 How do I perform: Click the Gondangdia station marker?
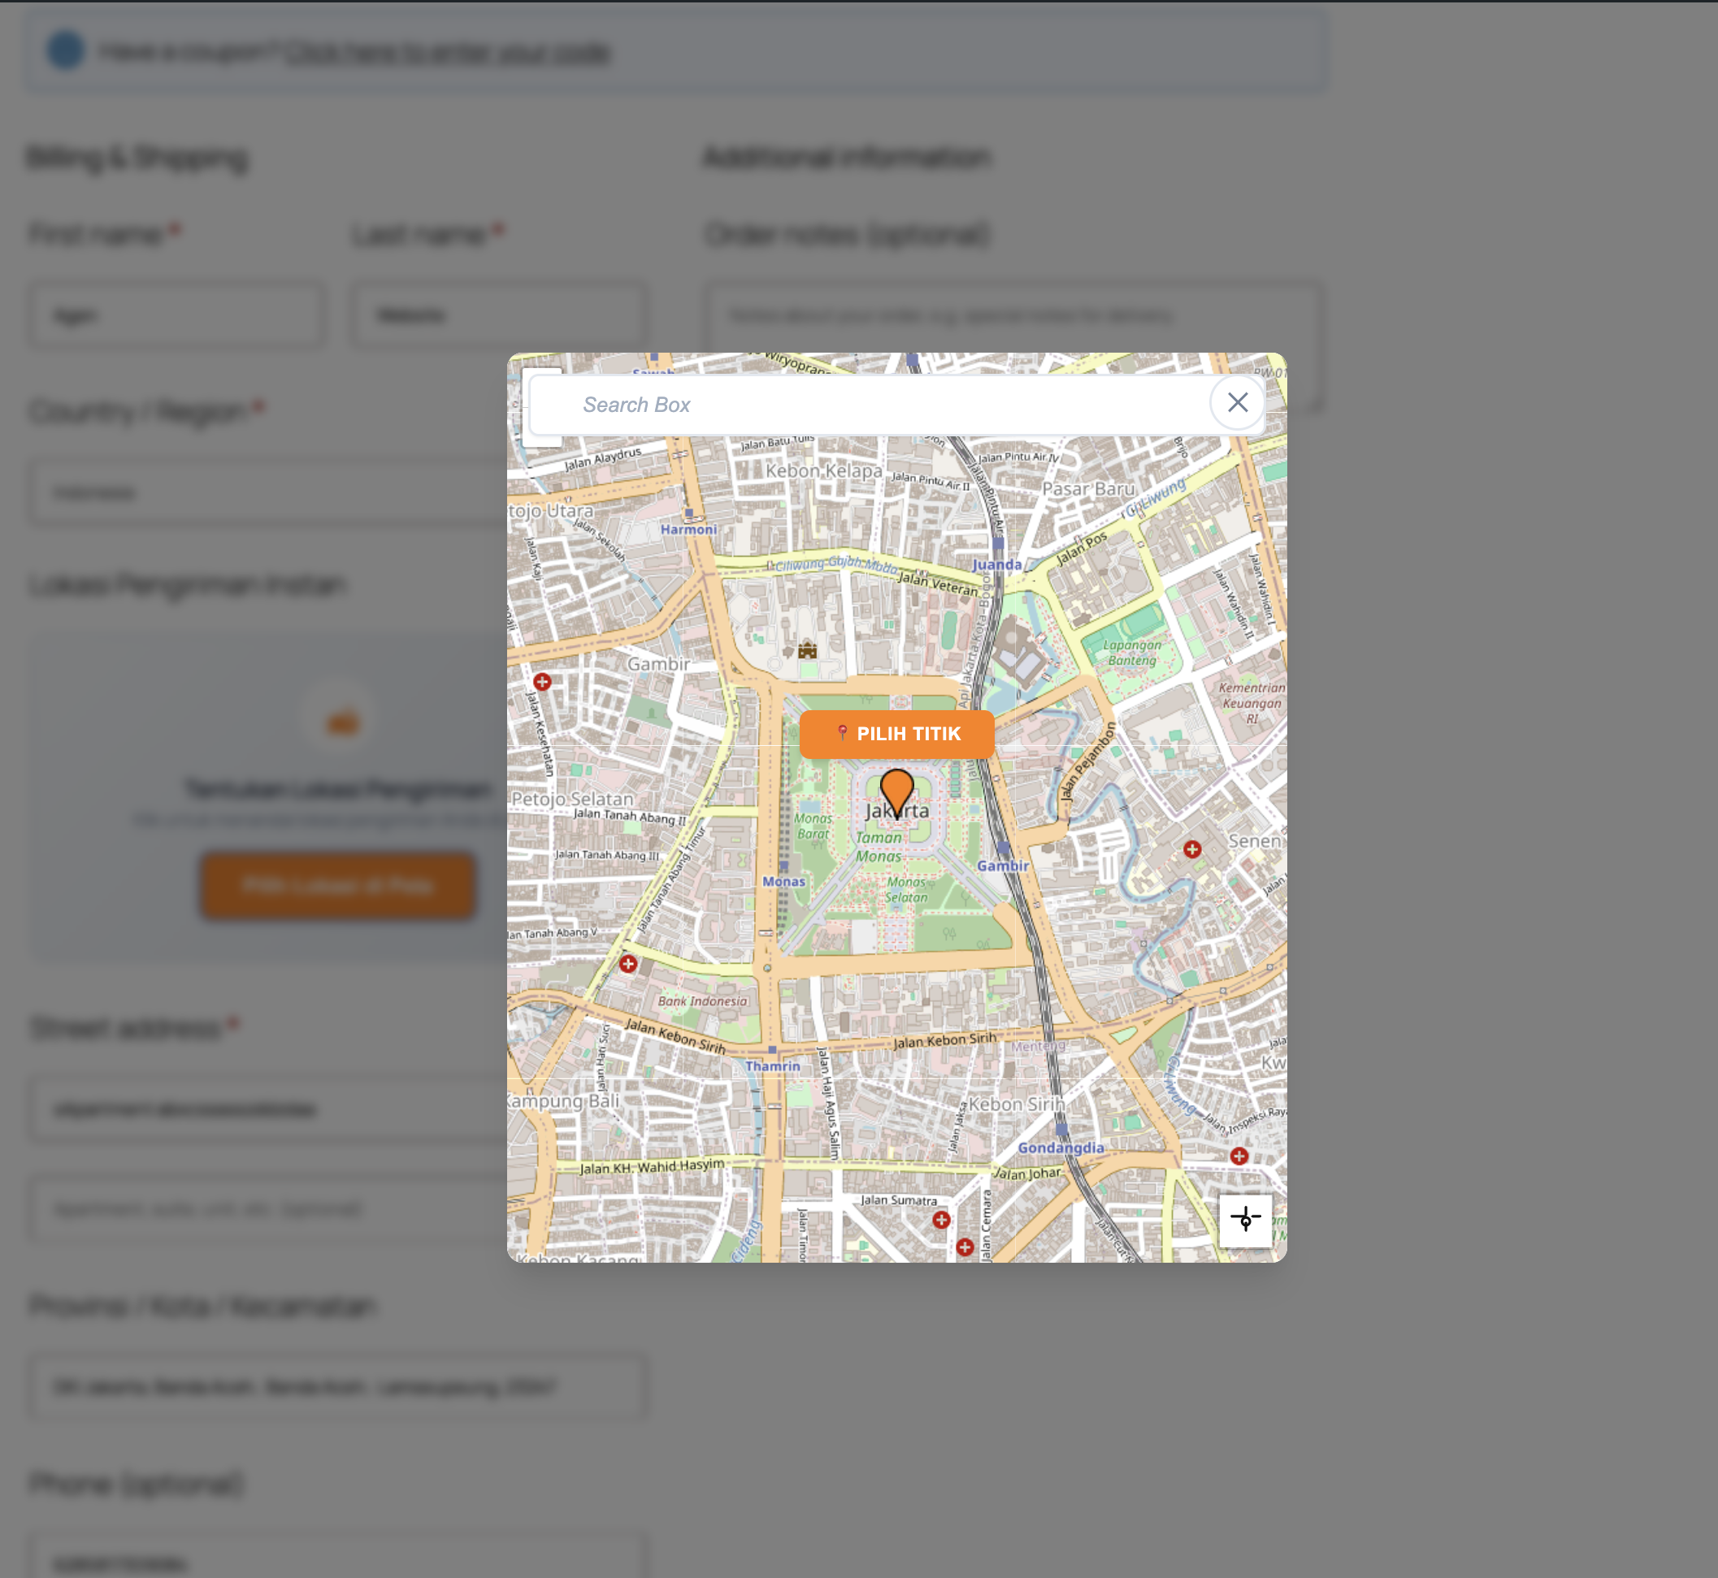1061,1129
